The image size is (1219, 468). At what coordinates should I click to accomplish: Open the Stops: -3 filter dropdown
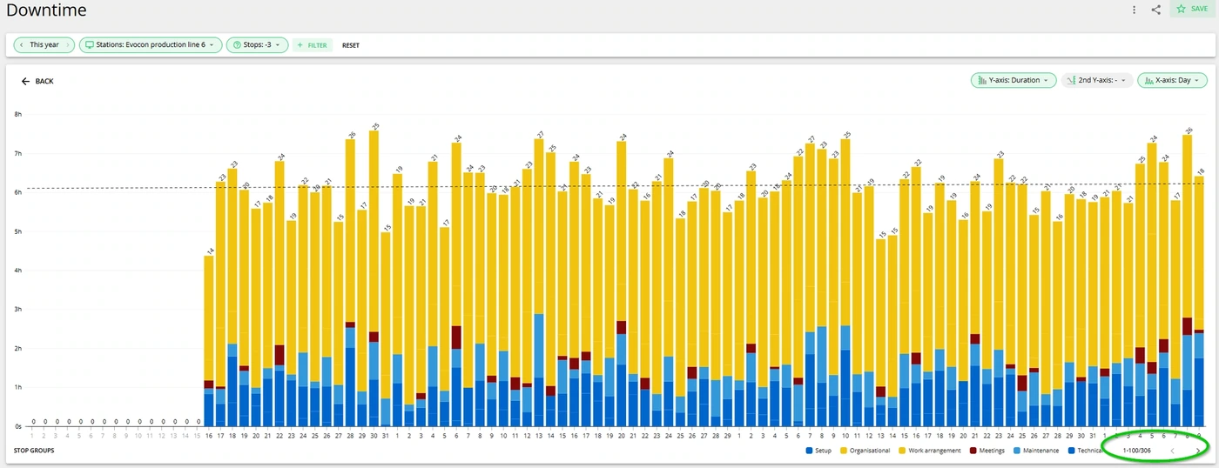coord(257,44)
